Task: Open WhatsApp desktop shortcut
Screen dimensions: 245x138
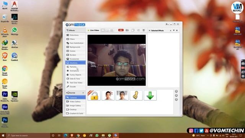Action: [15, 31]
